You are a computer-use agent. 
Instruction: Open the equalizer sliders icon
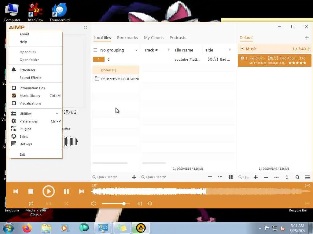point(139,204)
